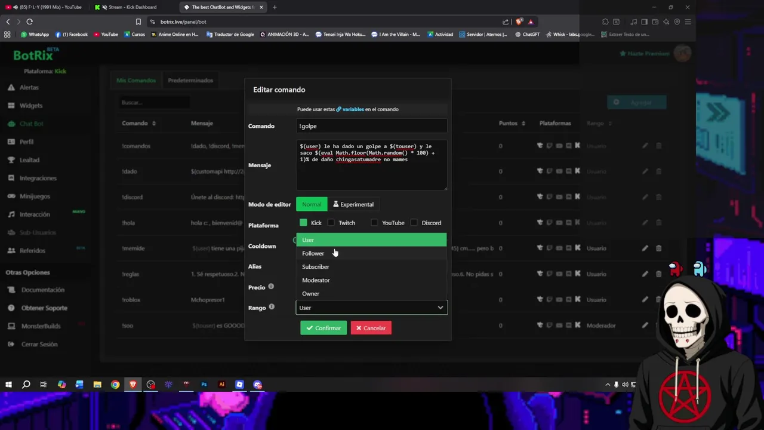Click the BotRix logo

point(36,55)
